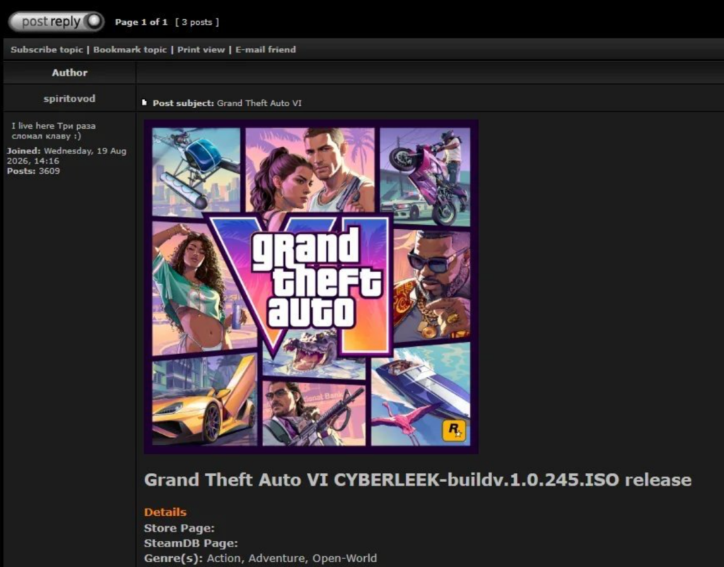This screenshot has height=567, width=724.
Task: Click the 'Joined: Wednesday, 19 Aug 2026' text
Action: (66, 156)
